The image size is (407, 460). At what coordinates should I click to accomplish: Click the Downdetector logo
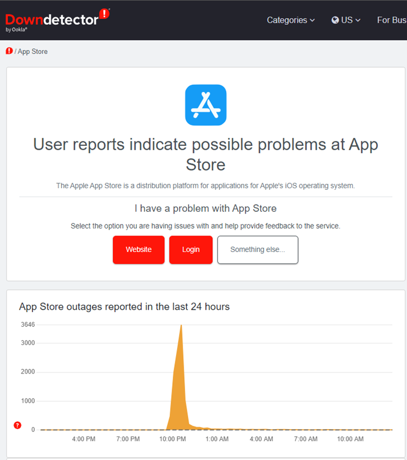click(x=57, y=20)
